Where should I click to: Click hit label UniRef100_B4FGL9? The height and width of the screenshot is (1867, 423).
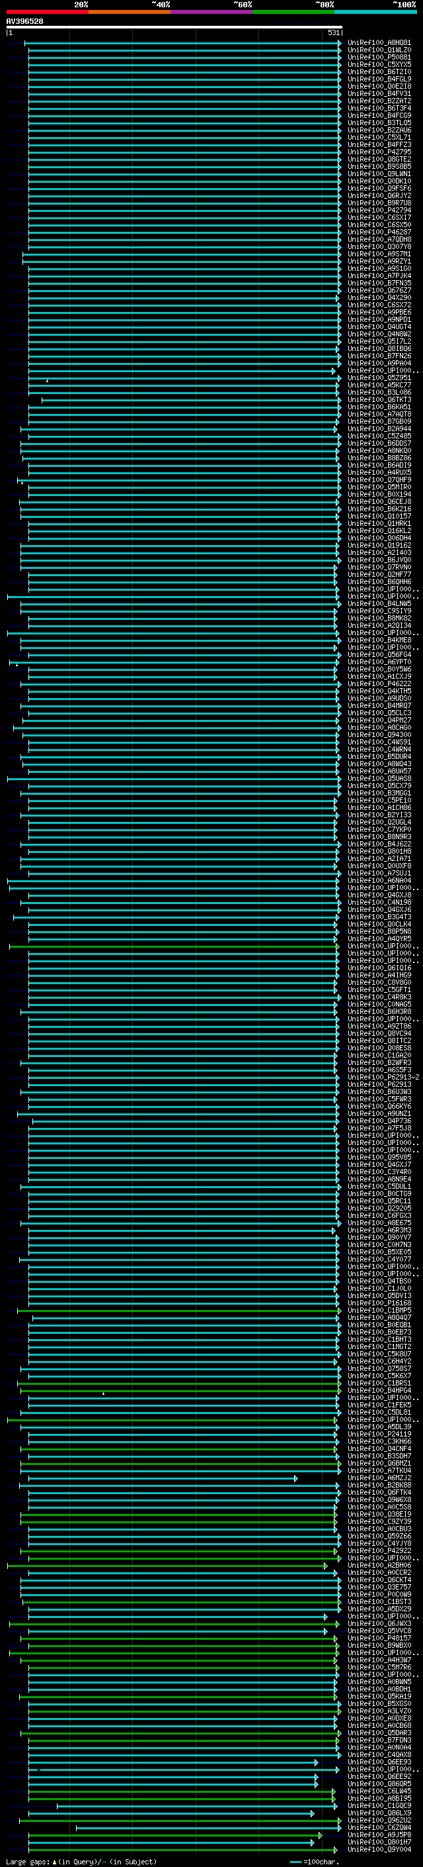tap(379, 79)
